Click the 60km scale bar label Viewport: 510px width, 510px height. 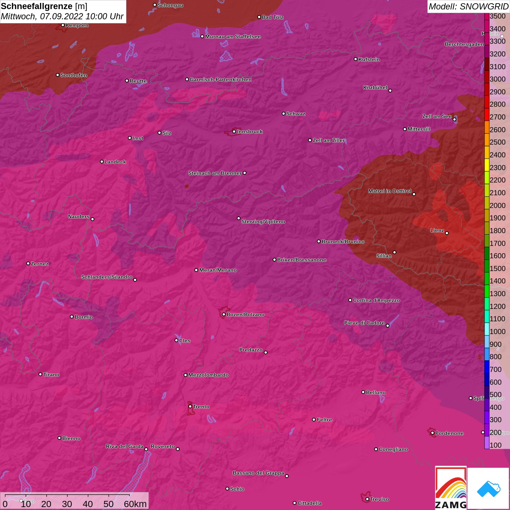[135, 504]
